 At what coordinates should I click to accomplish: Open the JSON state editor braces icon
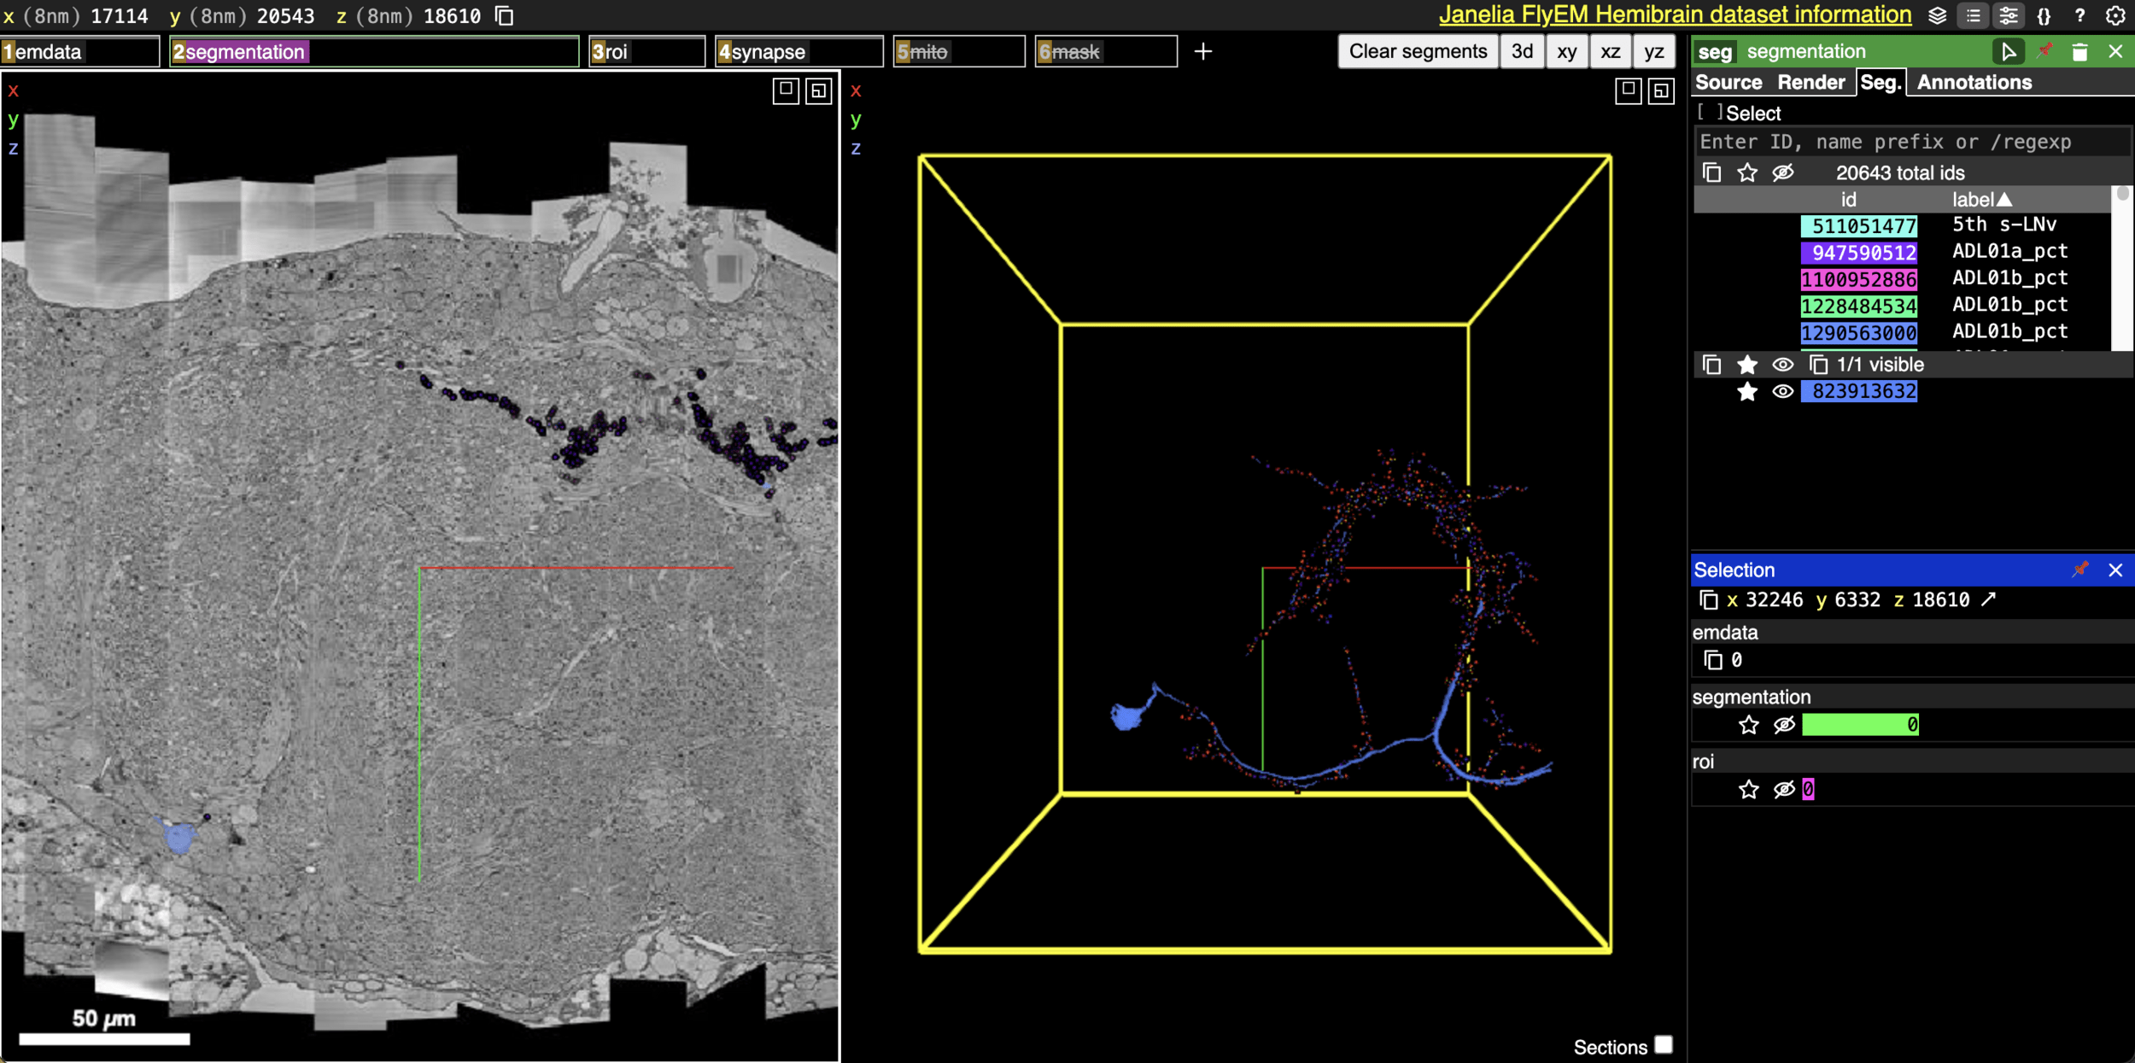(2044, 15)
